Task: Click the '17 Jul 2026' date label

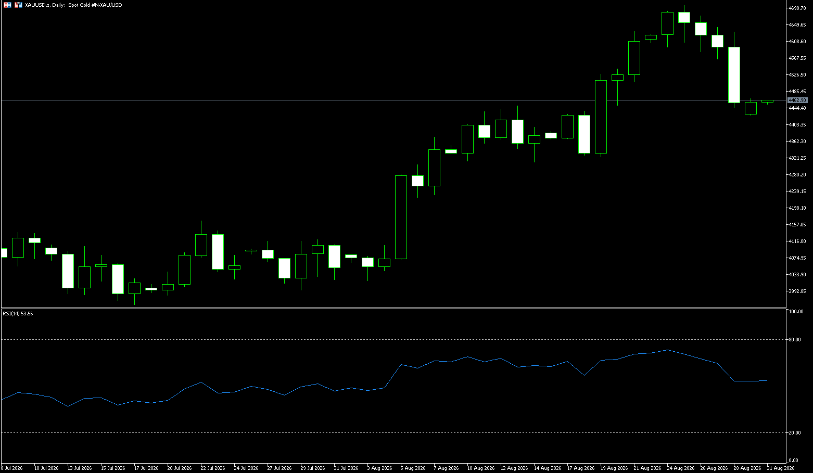Action: tap(146, 468)
